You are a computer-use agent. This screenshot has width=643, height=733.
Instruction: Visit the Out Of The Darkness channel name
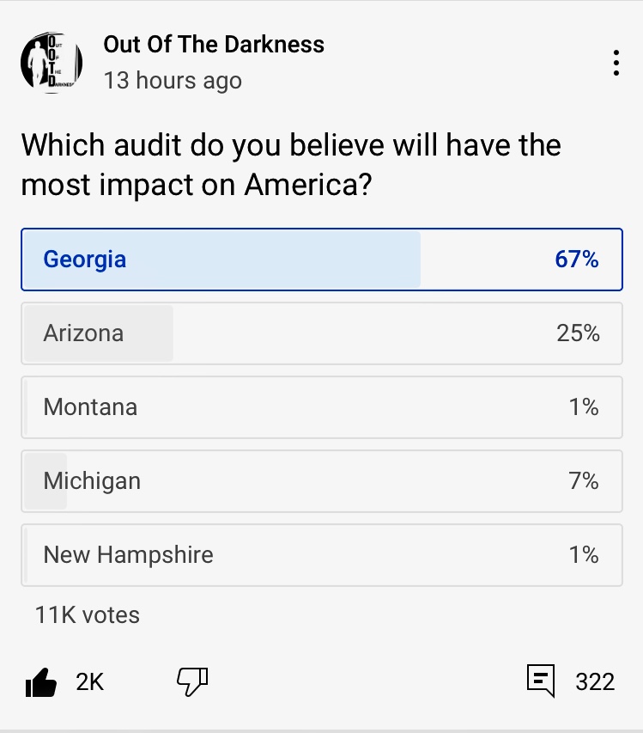click(x=214, y=45)
